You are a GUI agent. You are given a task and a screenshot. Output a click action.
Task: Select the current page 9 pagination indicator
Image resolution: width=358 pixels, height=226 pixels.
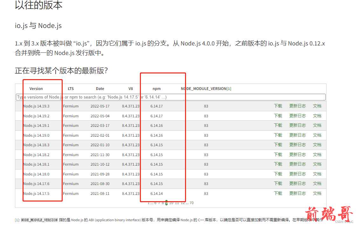[x=167, y=203]
